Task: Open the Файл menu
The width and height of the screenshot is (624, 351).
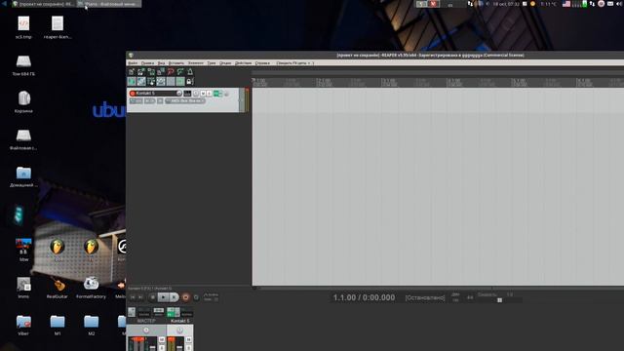Action: 133,62
